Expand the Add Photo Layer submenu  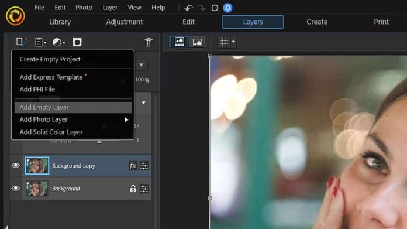(126, 119)
